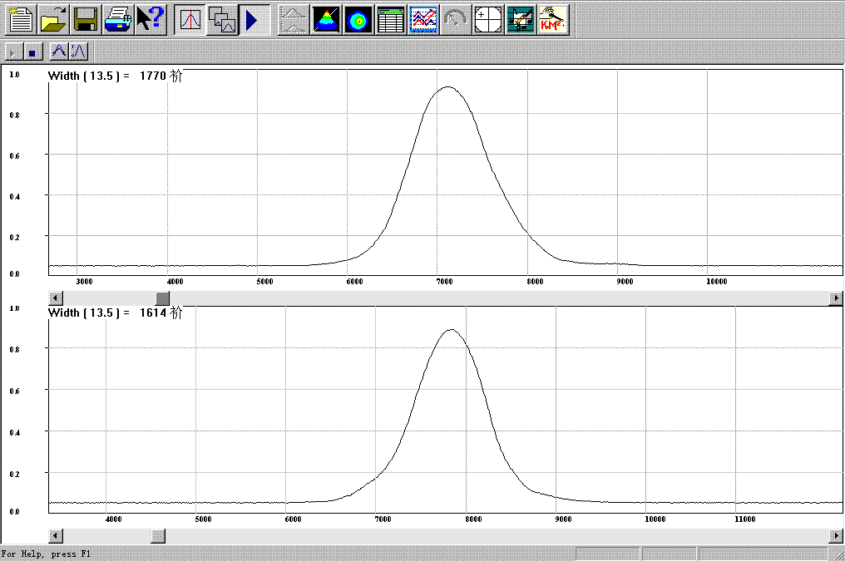
Task: Open the 2D color contour beam view
Action: (358, 19)
